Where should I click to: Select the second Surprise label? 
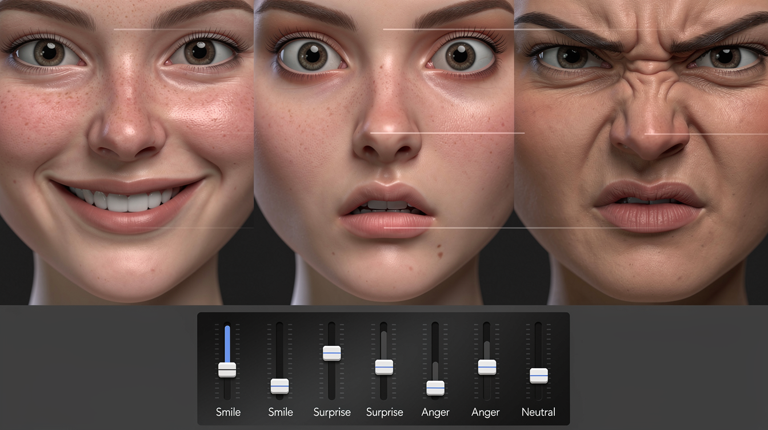tap(385, 412)
